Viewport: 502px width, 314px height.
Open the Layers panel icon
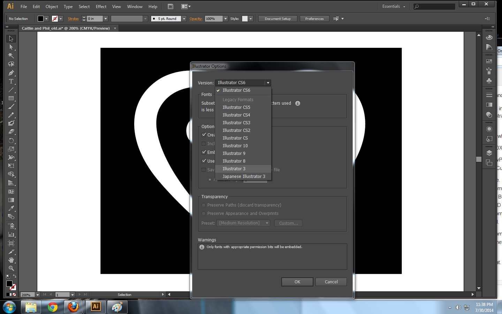click(489, 153)
